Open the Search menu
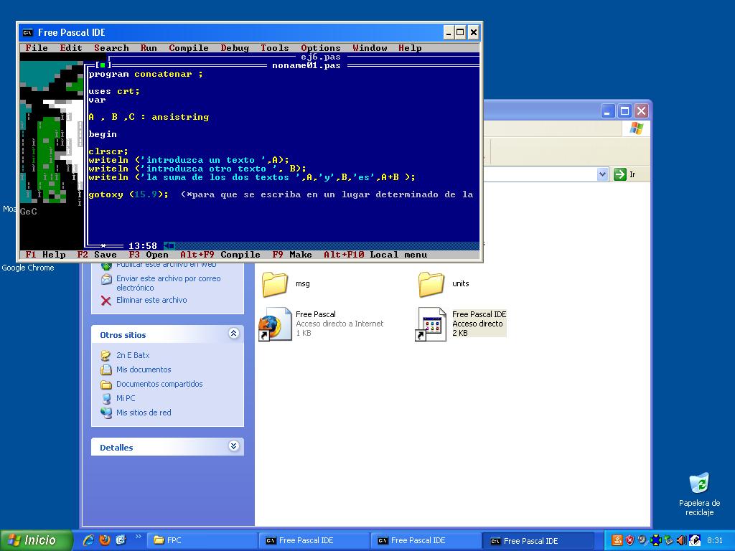 pyautogui.click(x=111, y=48)
